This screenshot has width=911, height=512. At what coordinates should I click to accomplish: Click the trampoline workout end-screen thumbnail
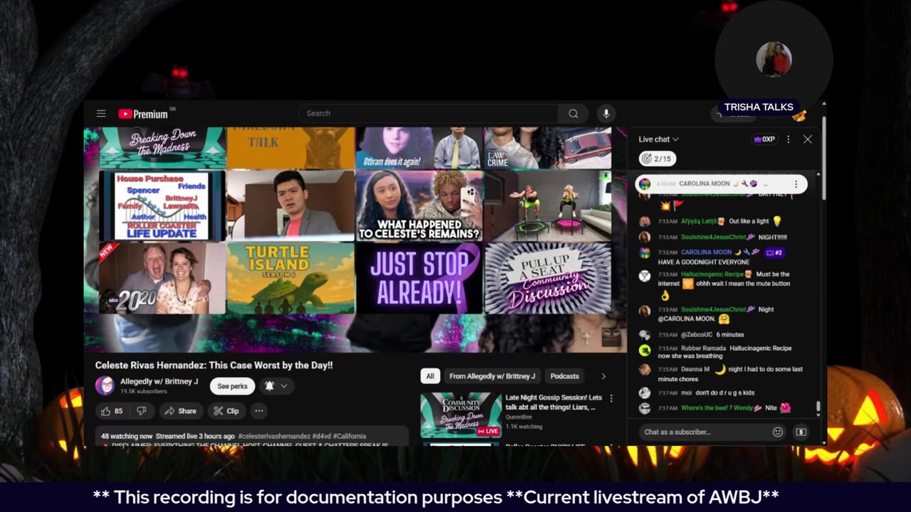[x=547, y=206]
